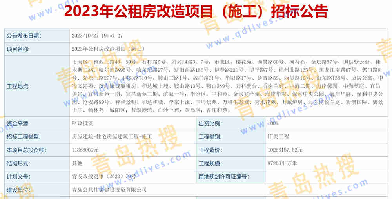This screenshot has width=392, height=199.
Task: Click the 结构形式 value 其他
Action: [x=77, y=163]
